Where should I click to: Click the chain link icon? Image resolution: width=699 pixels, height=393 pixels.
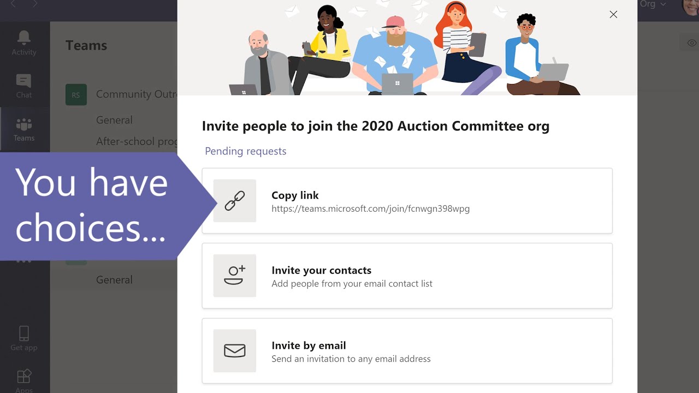235,201
